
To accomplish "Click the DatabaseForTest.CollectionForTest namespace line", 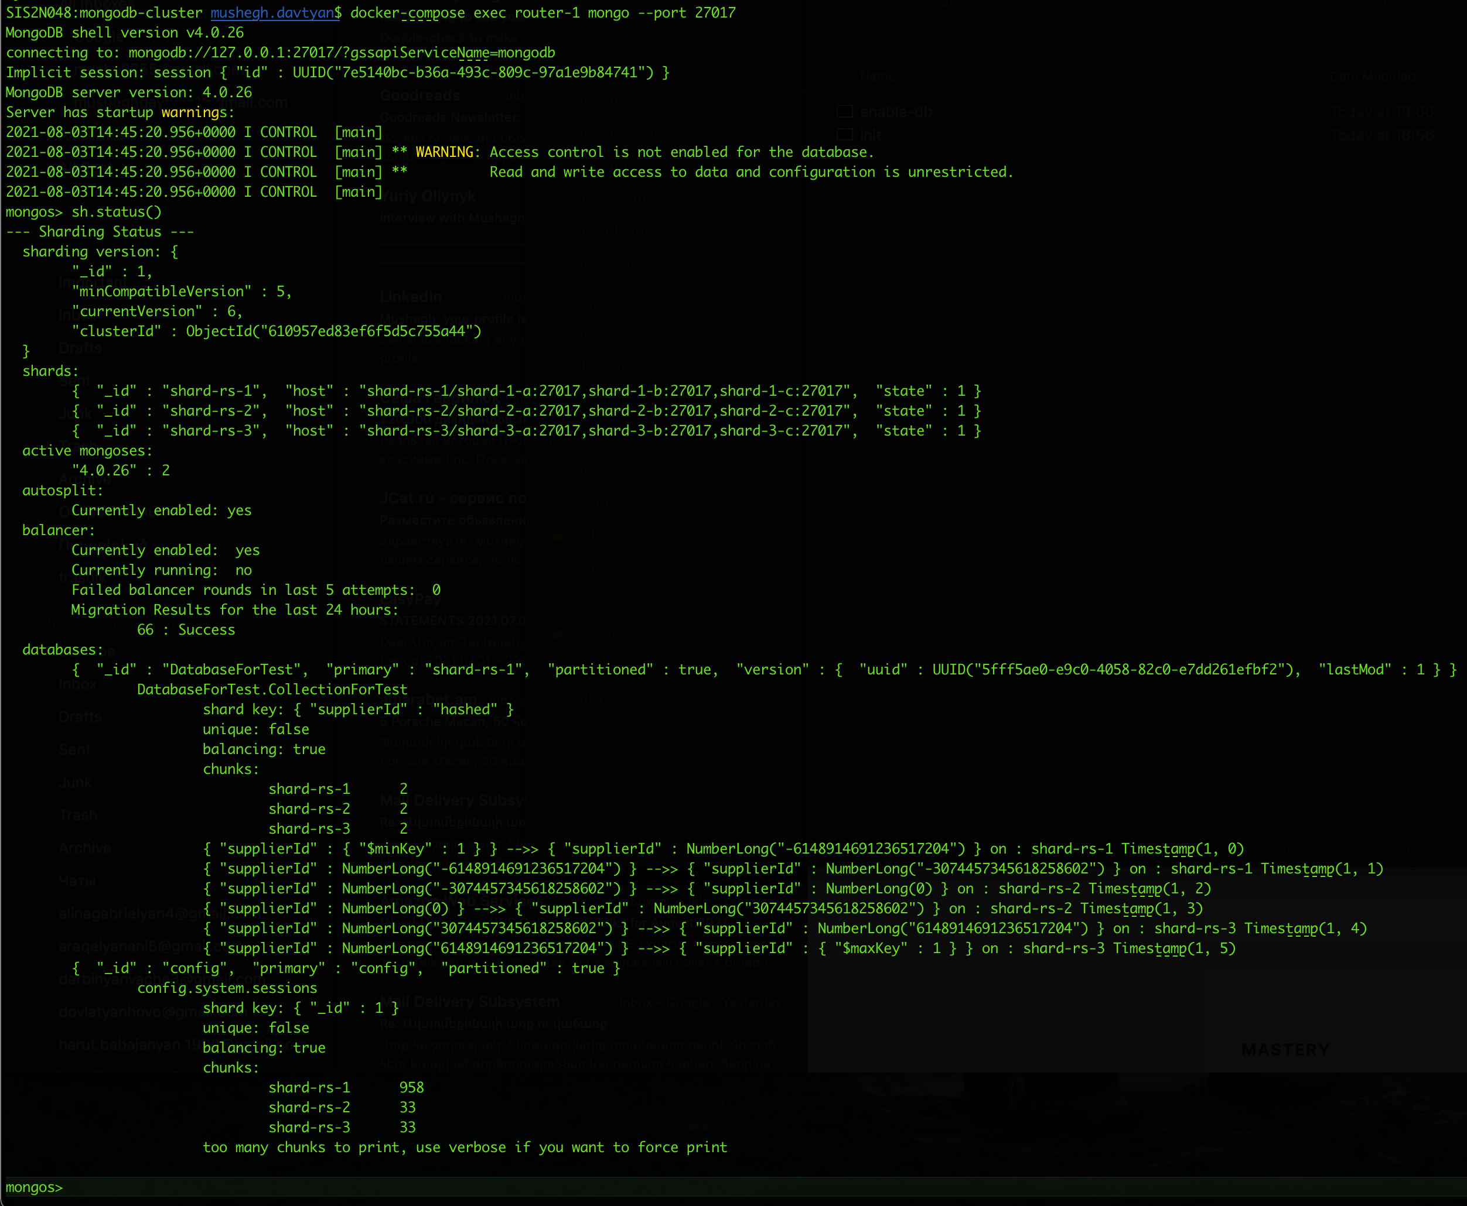I will pos(272,689).
